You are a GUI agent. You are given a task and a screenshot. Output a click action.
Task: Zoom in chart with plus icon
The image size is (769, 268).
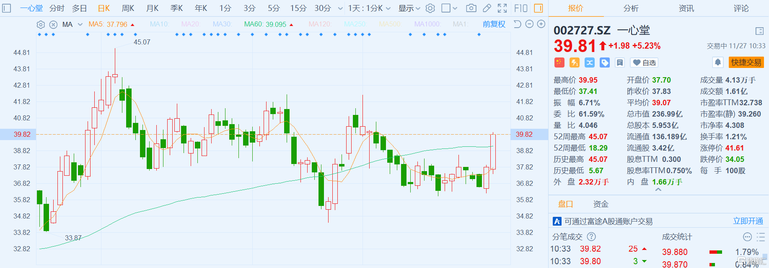541,24
